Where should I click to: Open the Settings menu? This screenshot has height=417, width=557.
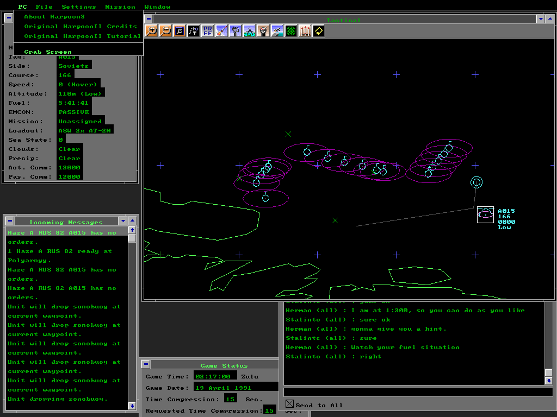pos(79,7)
